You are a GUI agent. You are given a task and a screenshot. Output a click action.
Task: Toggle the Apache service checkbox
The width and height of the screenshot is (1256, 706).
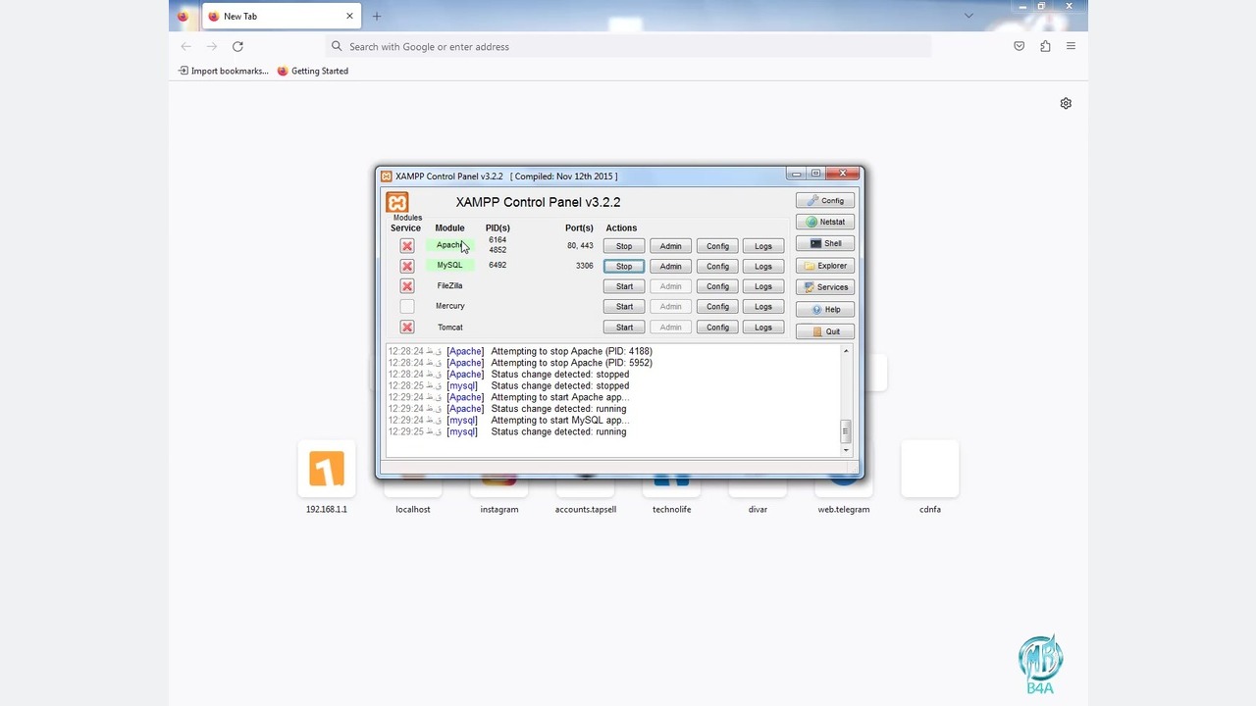click(x=407, y=245)
